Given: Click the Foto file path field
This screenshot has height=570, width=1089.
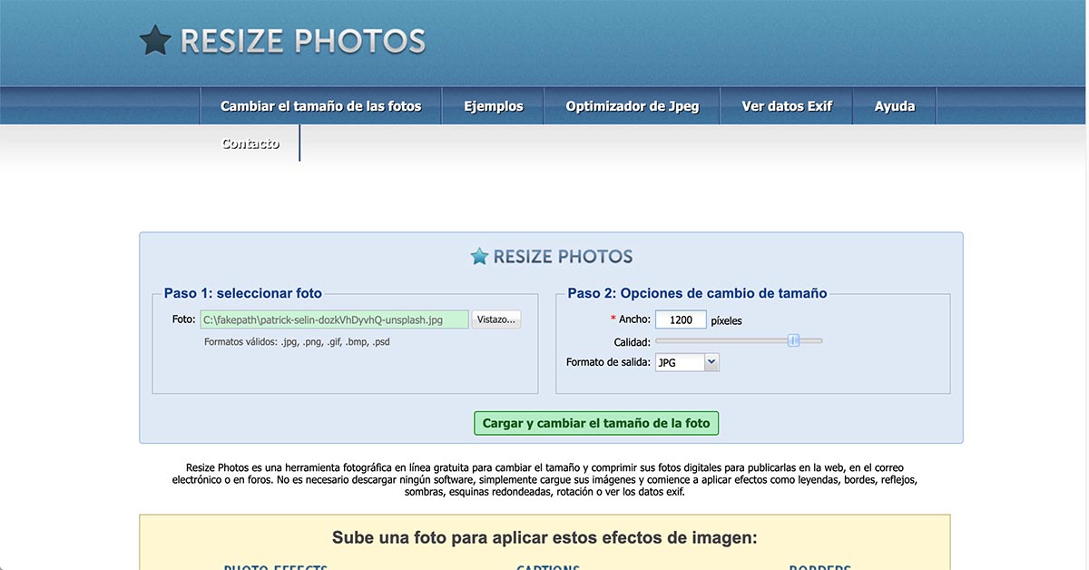Looking at the screenshot, I should [335, 319].
